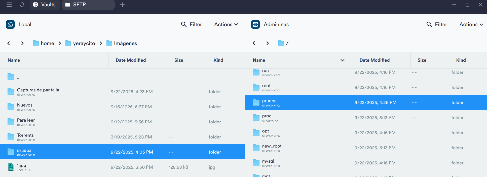Click Filter search icon in Admin nas panel
Image resolution: width=487 pixels, height=177 pixels.
pos(429,24)
